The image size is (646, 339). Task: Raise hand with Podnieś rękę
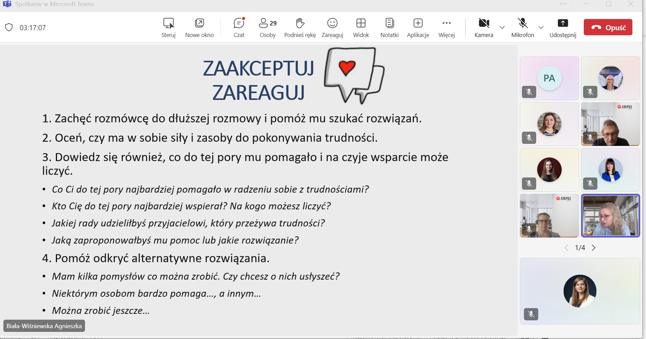pos(300,27)
